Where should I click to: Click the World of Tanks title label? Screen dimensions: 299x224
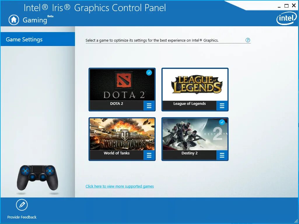116,153
